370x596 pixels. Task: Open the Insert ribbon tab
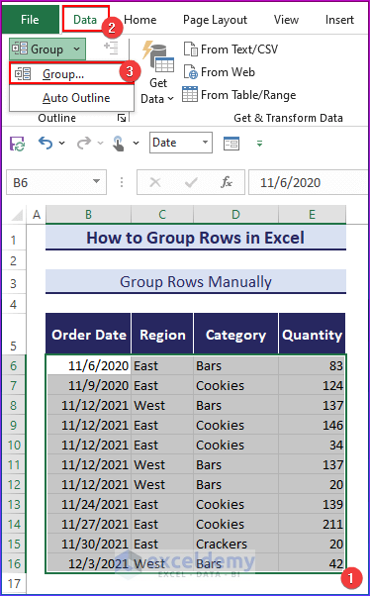coord(339,20)
